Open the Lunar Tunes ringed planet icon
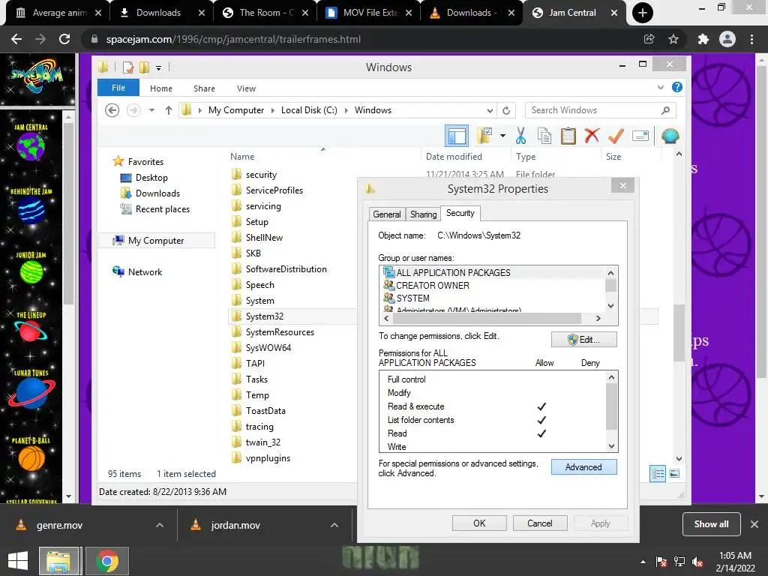Image resolution: width=768 pixels, height=576 pixels. tap(31, 393)
